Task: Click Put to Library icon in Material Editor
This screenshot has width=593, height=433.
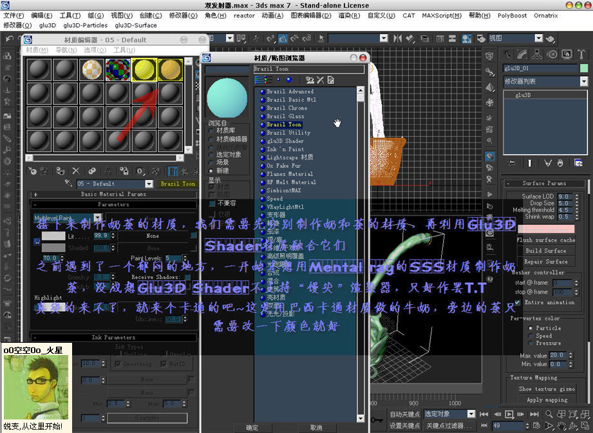Action: click(x=124, y=171)
